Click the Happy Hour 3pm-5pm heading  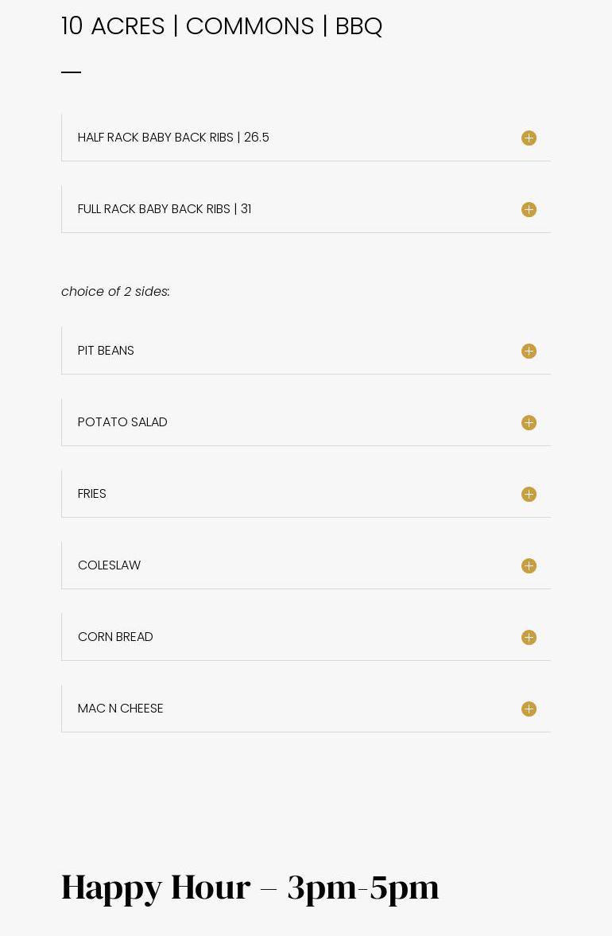pos(250,887)
